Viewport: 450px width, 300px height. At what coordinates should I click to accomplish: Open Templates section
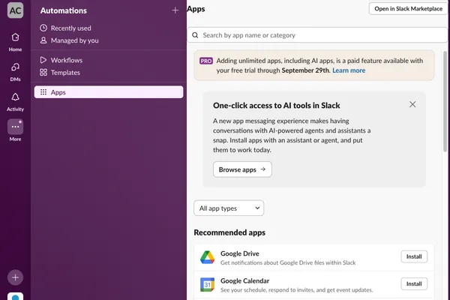click(x=60, y=72)
